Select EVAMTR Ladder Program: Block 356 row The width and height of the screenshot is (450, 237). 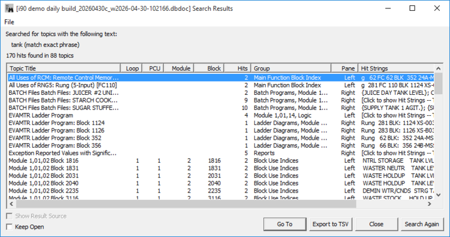click(221, 145)
